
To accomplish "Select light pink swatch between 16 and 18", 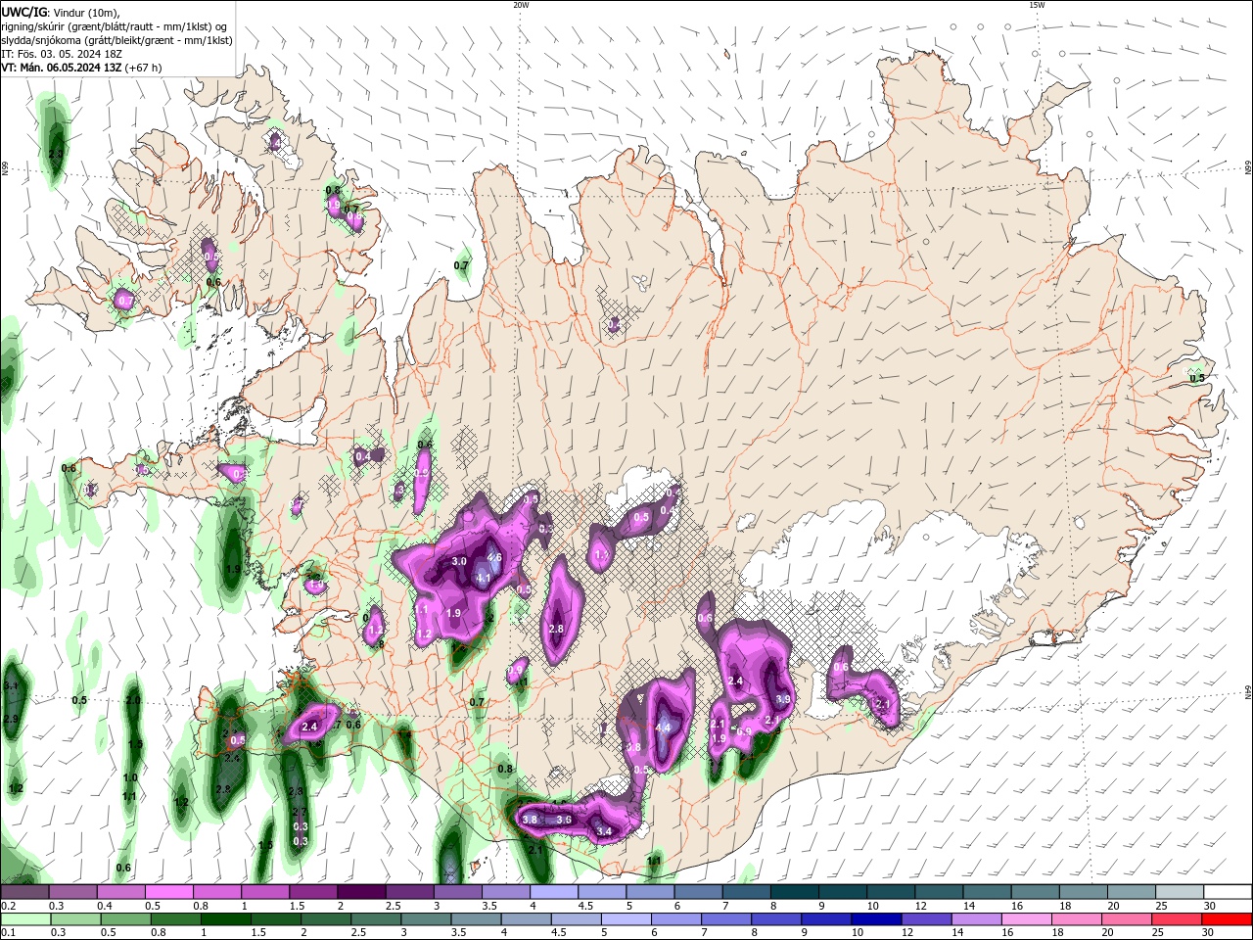I will click(x=1027, y=919).
